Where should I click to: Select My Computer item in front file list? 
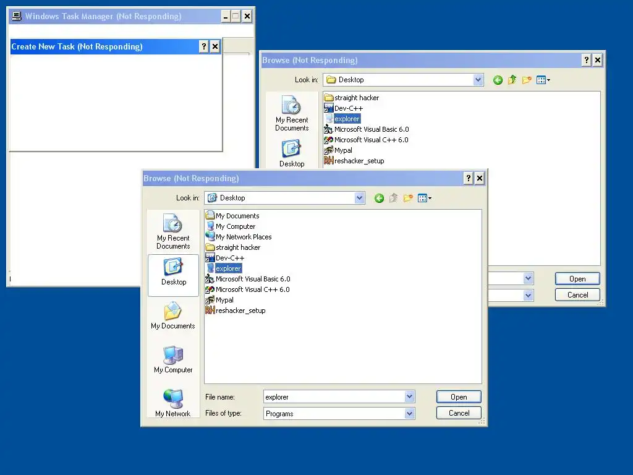tap(231, 226)
